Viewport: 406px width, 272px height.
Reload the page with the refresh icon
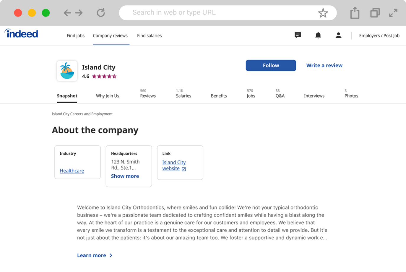click(100, 13)
